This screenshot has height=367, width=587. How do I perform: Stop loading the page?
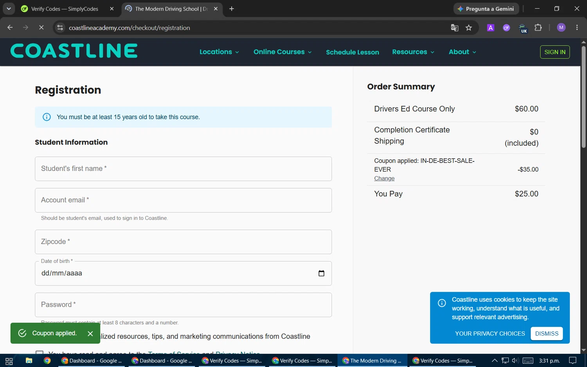coord(41,27)
